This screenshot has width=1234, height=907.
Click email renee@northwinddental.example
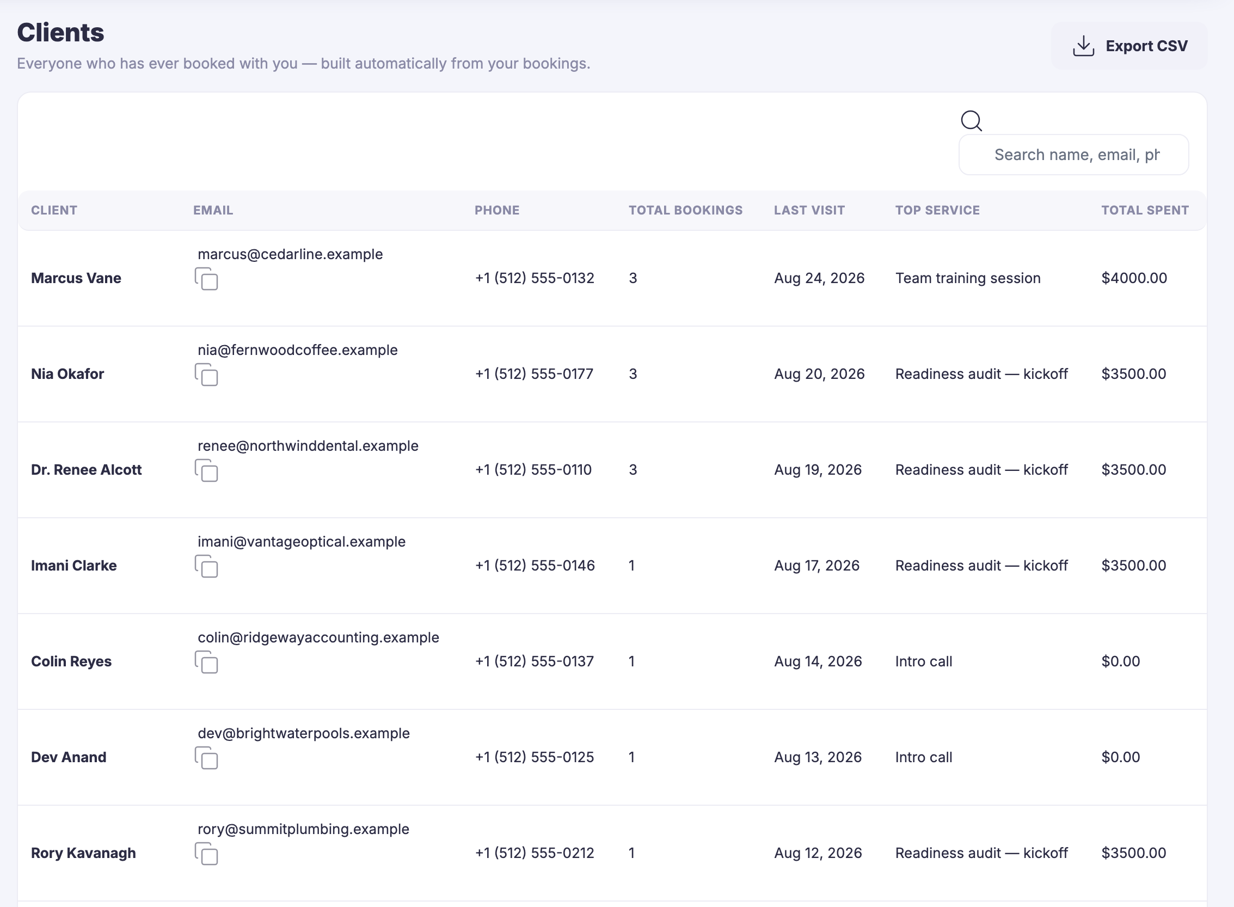click(x=308, y=446)
